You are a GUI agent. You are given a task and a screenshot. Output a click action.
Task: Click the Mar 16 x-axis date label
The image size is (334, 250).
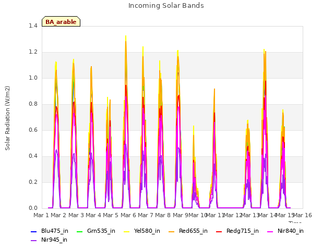click(303, 215)
